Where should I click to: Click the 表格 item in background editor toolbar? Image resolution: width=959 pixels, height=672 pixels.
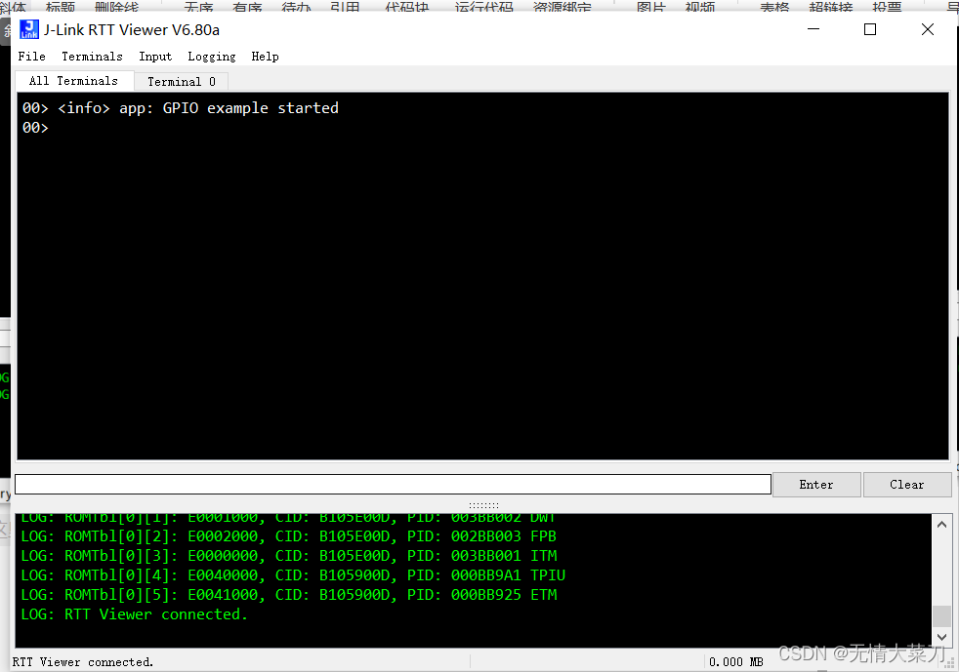click(774, 7)
